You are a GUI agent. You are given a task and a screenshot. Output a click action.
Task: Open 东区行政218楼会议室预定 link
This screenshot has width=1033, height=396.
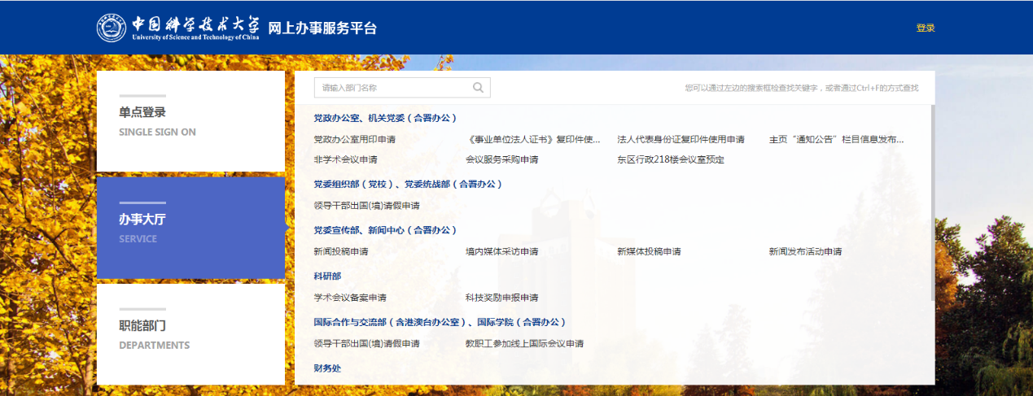(670, 159)
